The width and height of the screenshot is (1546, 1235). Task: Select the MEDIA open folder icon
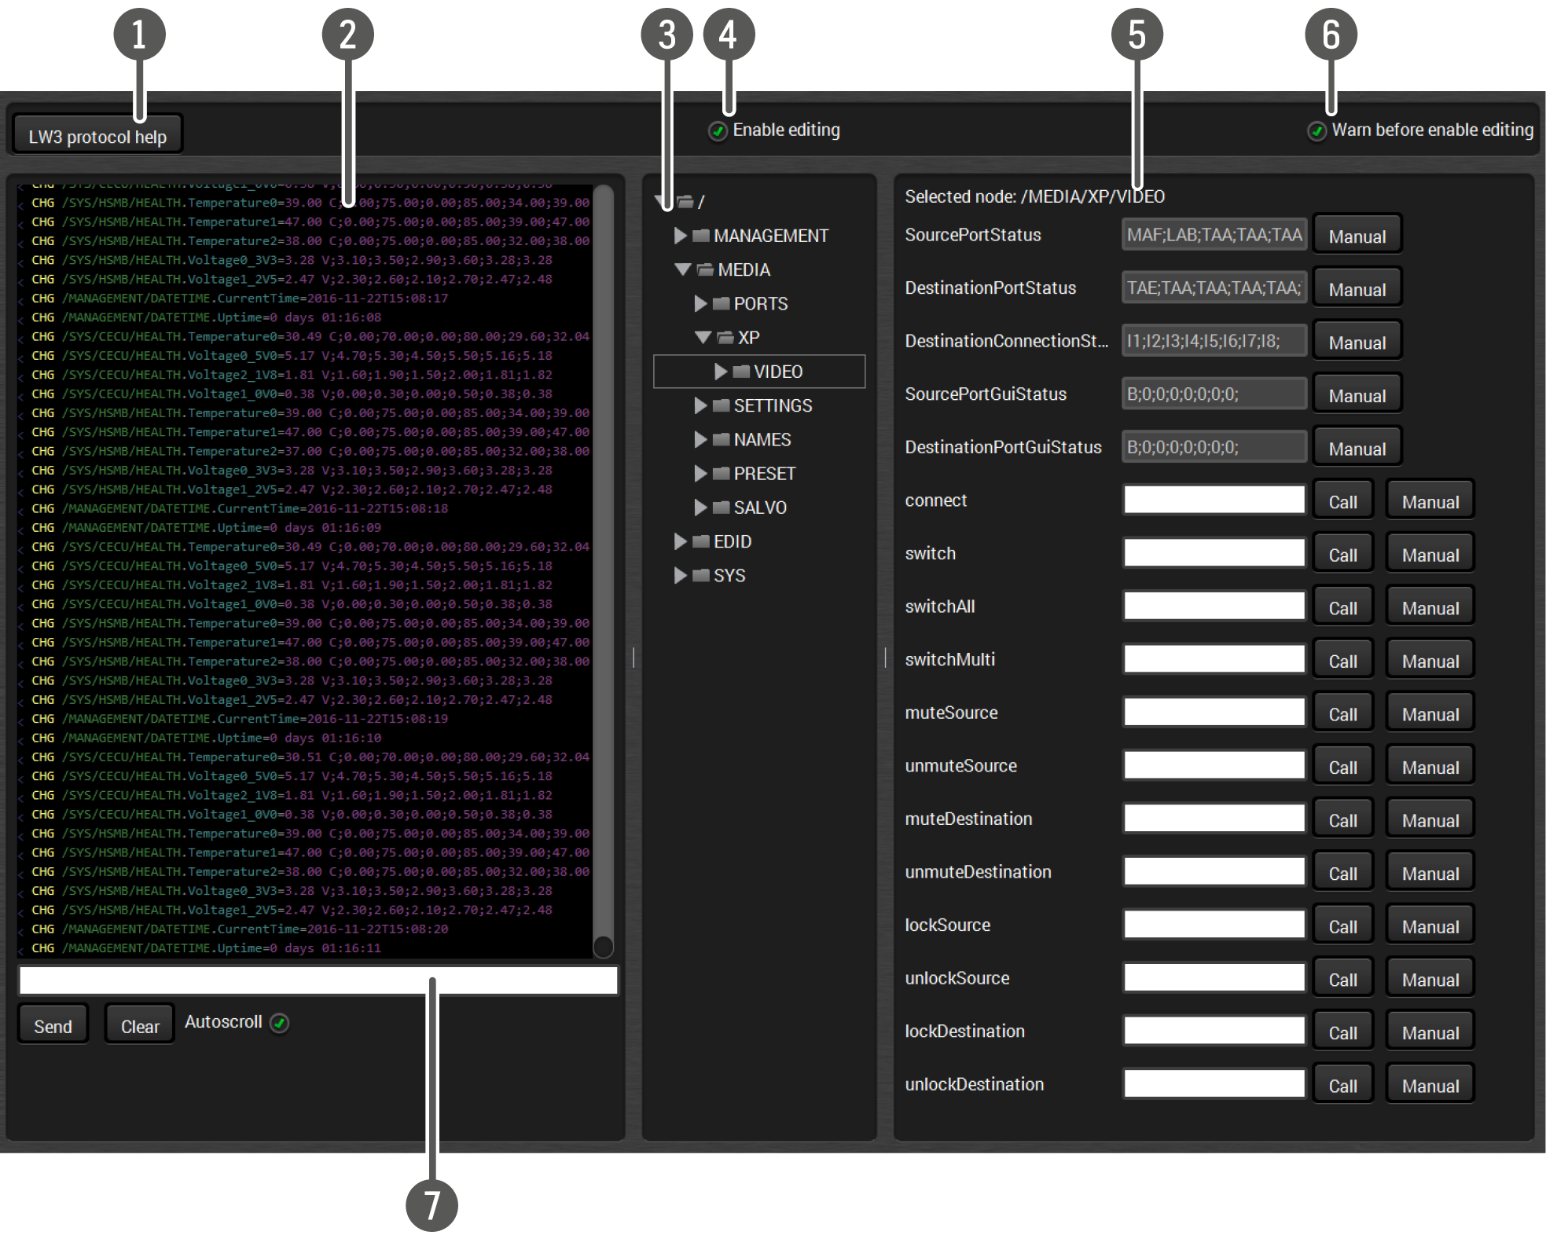click(x=705, y=269)
